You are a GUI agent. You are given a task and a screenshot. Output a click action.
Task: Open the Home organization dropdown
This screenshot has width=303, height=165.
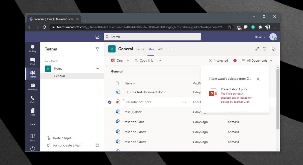tap(260, 37)
